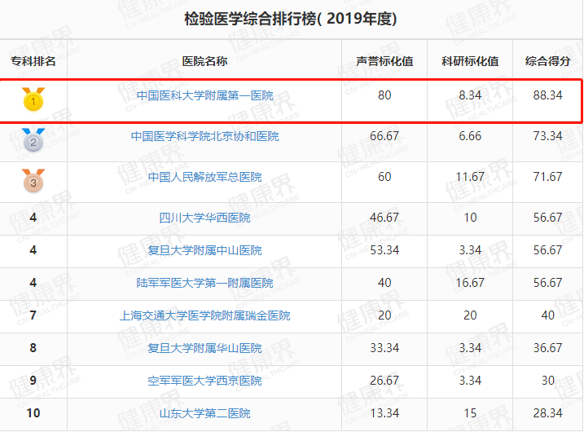Select 声誉标化值 26.67 for 西京医院
Viewport: 584px width, 432px height.
384,381
